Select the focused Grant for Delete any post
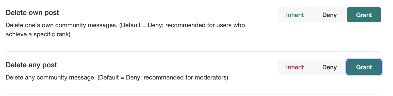The image size is (393, 96). point(364,67)
